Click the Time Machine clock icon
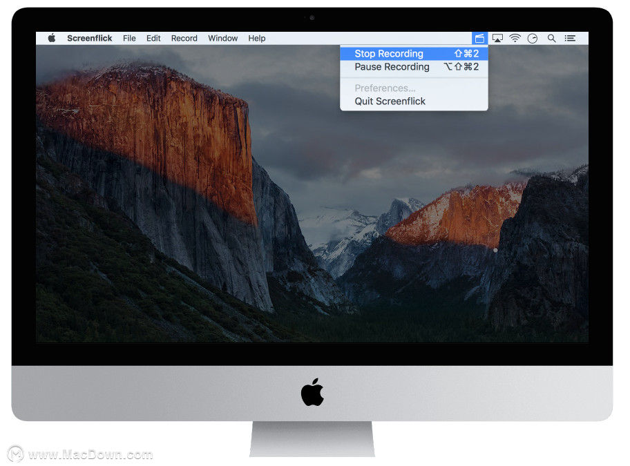 pyautogui.click(x=533, y=38)
